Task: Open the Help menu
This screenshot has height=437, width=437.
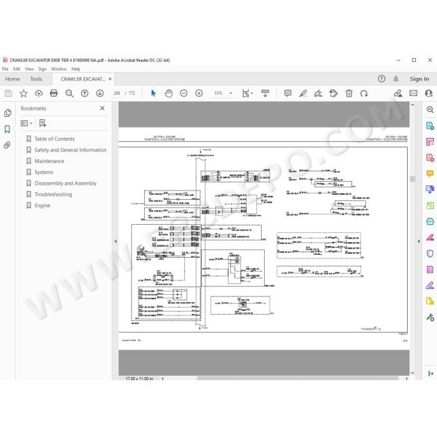Action: (76, 69)
